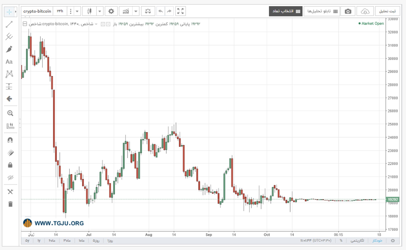Screen dimensions: 406x250
Task: Expand the candlestick chart style dropdown
Action: [100, 11]
